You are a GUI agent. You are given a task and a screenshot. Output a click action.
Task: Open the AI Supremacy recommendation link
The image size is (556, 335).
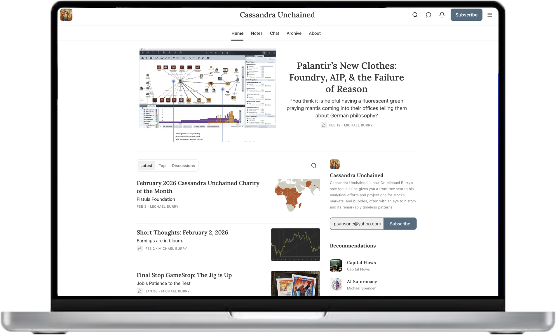[362, 282]
